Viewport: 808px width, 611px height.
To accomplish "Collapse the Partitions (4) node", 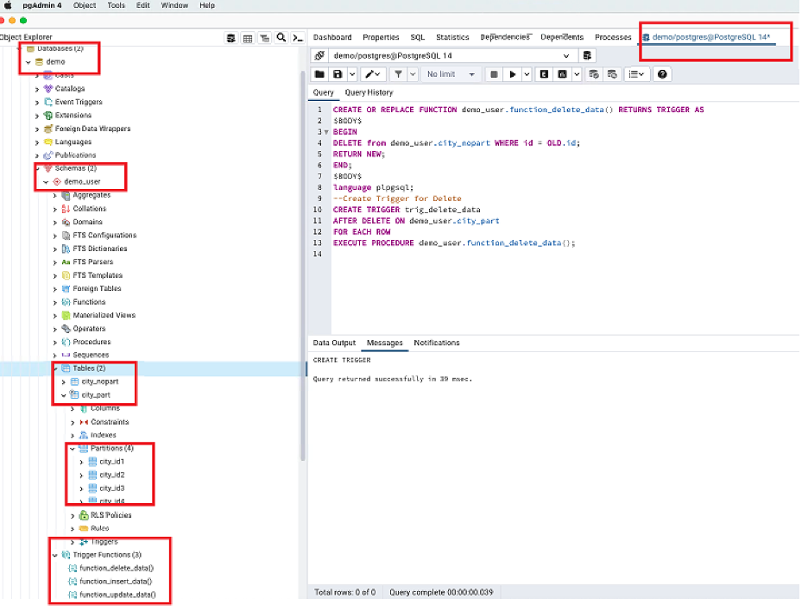I will (x=73, y=449).
